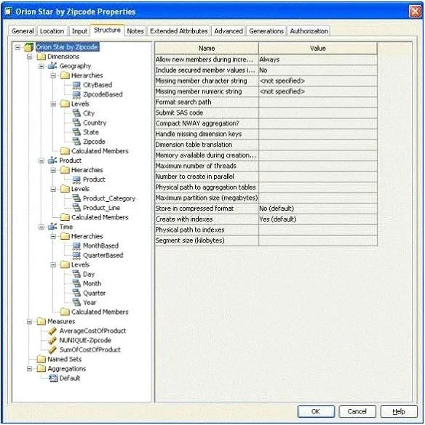The width and height of the screenshot is (425, 425).
Task: Click the City level icon
Action: [76, 113]
